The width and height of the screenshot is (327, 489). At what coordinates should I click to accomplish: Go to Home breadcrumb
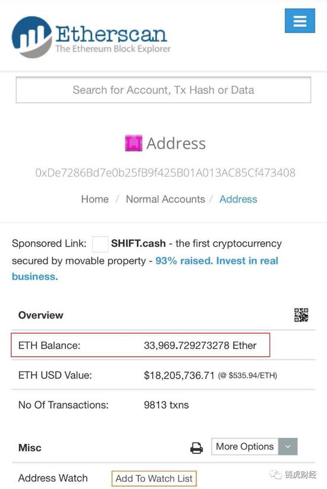tap(95, 199)
